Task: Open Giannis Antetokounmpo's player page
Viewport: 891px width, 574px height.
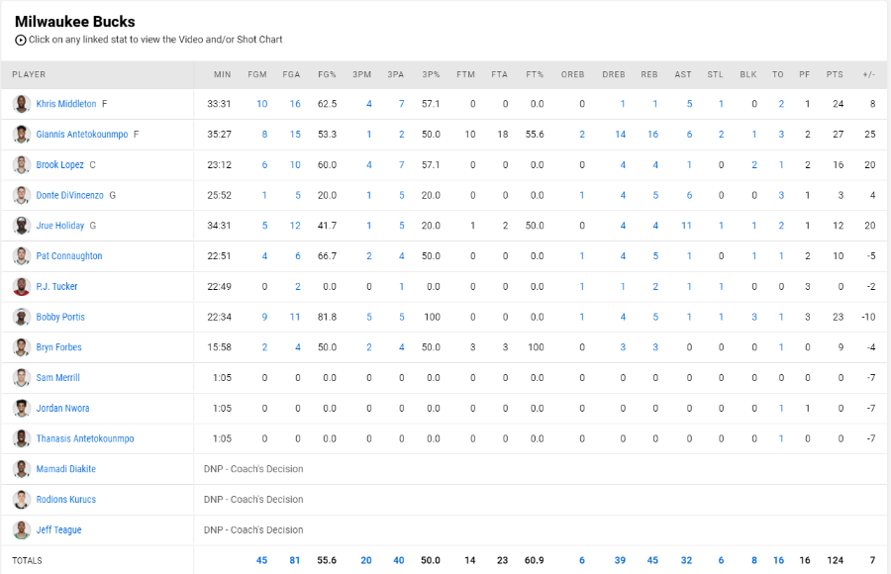Action: pos(82,135)
